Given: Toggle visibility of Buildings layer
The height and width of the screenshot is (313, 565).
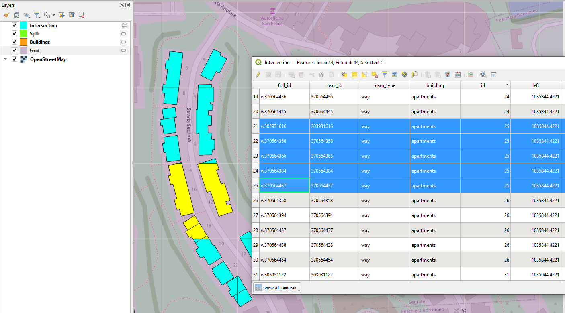Looking at the screenshot, I should [14, 42].
